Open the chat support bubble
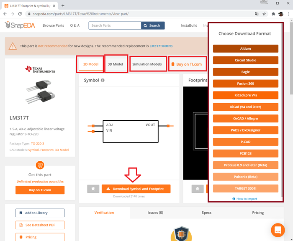Image resolution: width=293 pixels, height=241 pixels. (x=278, y=230)
